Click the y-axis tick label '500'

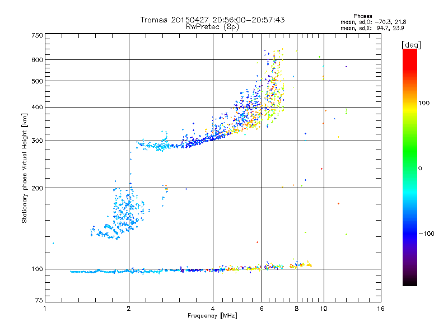(37, 81)
